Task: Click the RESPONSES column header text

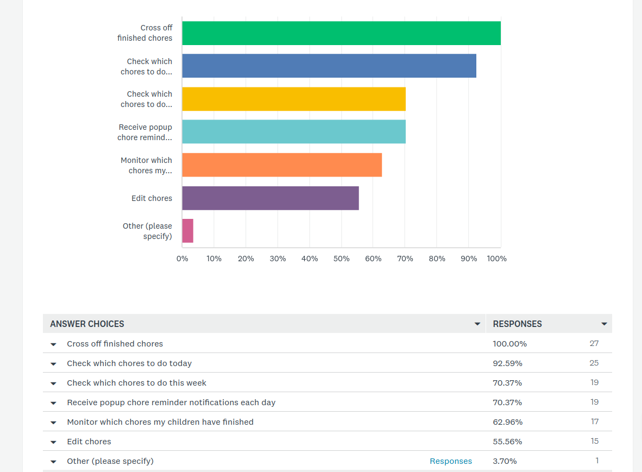Action: [x=517, y=324]
